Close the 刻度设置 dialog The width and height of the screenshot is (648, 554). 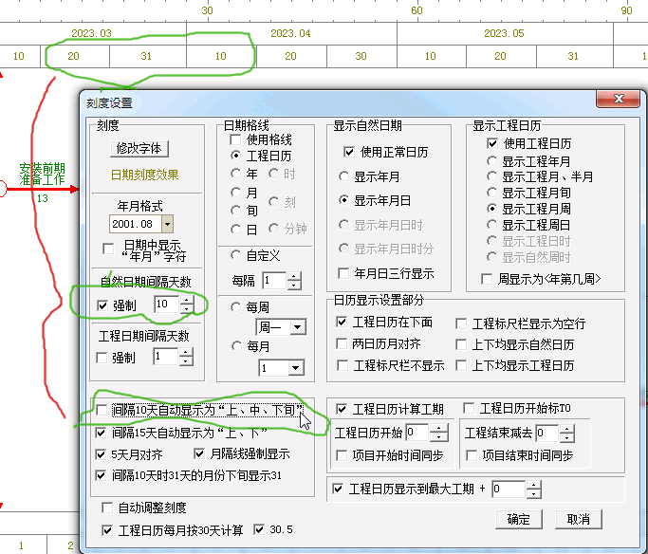coord(619,99)
